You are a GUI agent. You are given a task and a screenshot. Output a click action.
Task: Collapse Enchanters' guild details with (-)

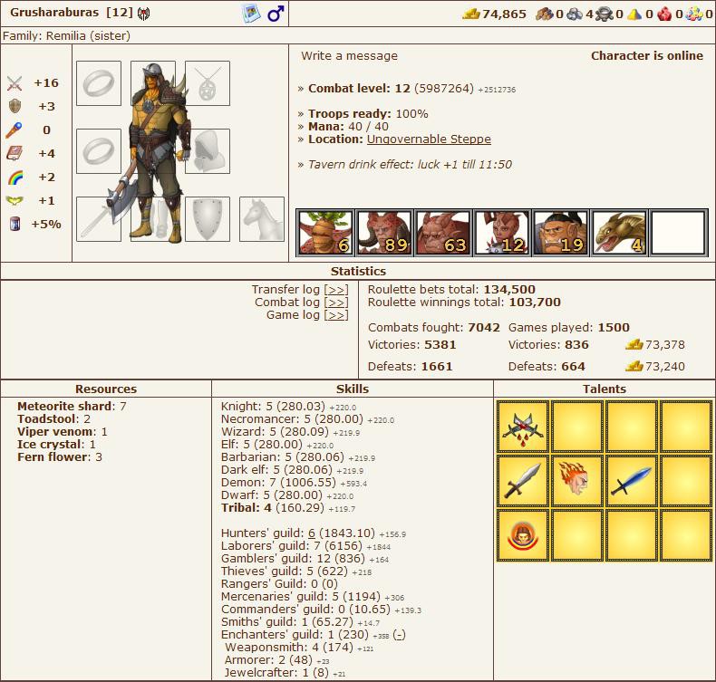[x=399, y=635]
